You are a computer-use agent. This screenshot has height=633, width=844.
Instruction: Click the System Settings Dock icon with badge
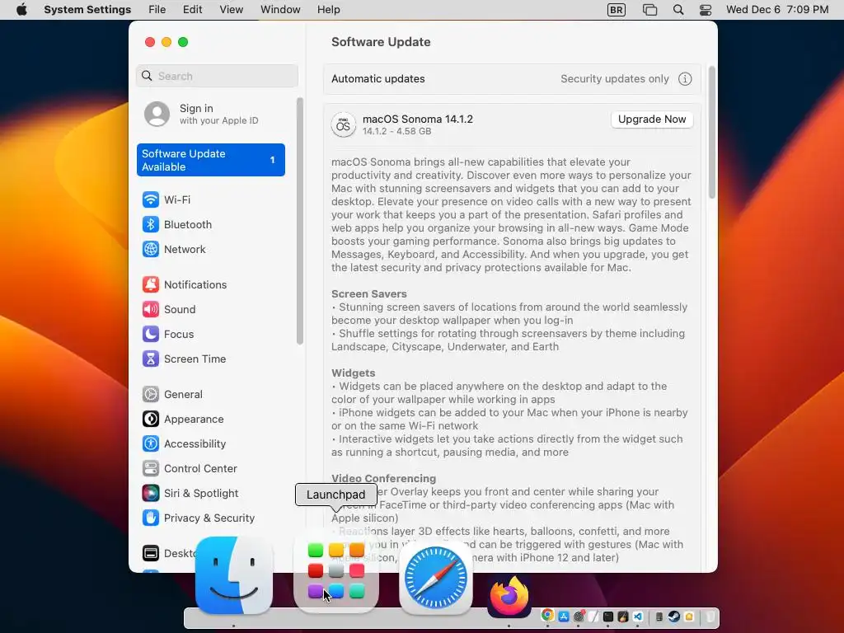click(579, 617)
